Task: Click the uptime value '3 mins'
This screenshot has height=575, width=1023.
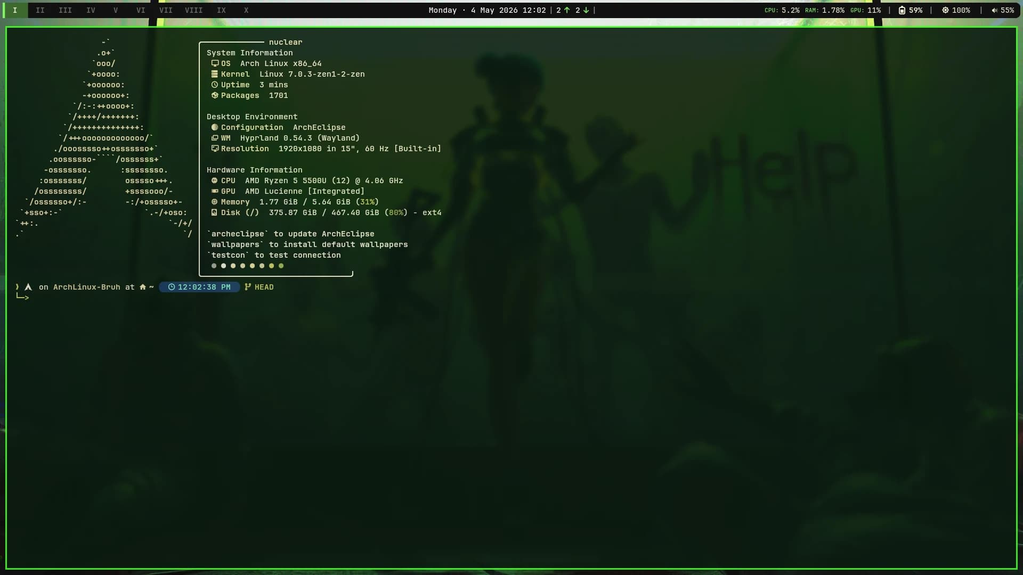Action: tap(273, 85)
